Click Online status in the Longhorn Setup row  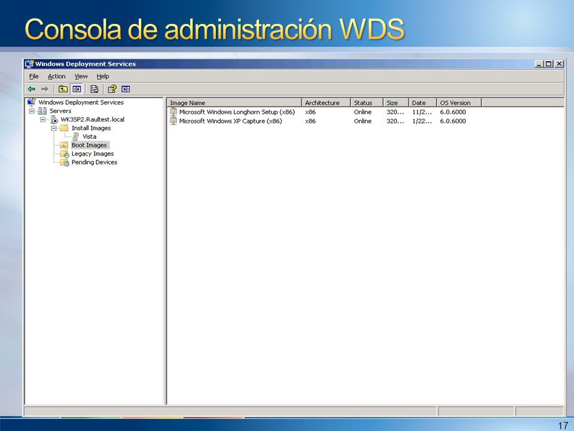(x=363, y=112)
